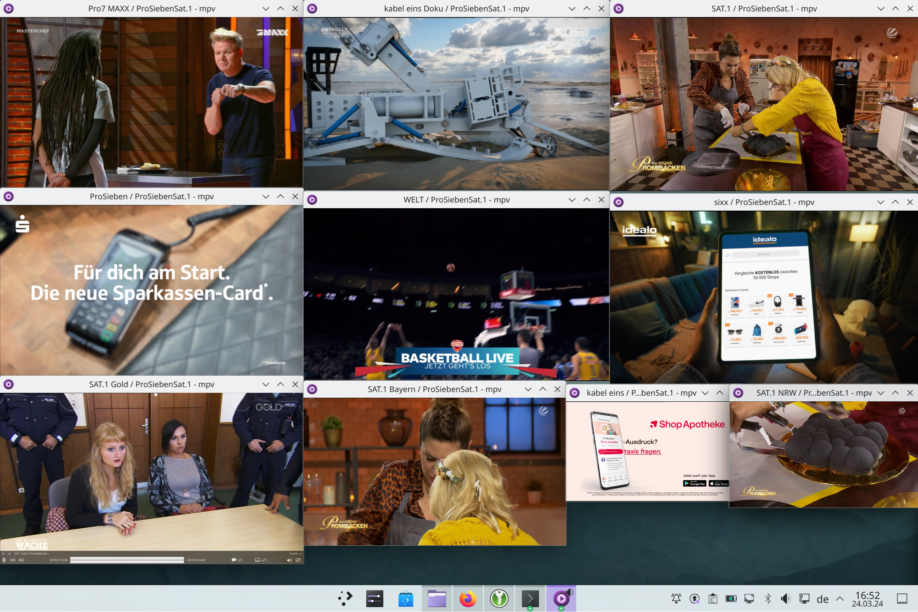
Task: Skip to next chapter in SAT.1 Gold player
Action: [21, 560]
